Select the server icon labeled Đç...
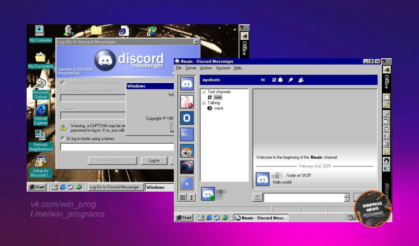Screen dimensions: 419x246 tap(187, 135)
